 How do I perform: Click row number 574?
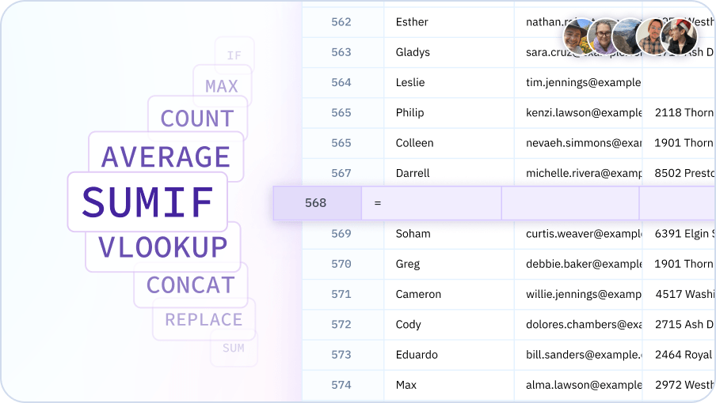click(x=341, y=385)
